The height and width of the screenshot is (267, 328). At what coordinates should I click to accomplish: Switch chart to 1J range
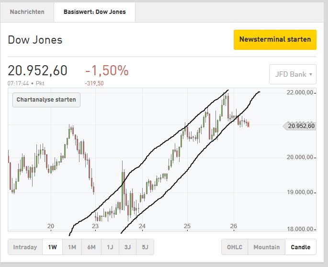(110, 247)
